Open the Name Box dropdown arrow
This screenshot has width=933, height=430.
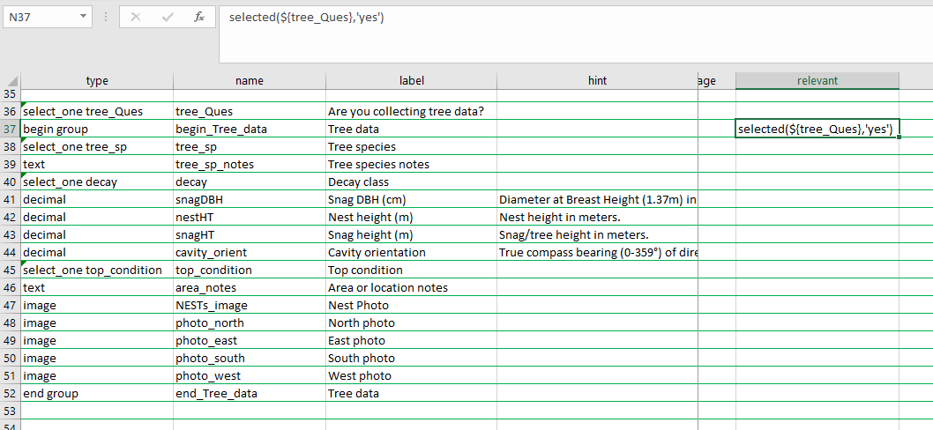84,17
